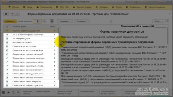
Task: Click the Sigma sum icon in toolbar
Action: click(x=111, y=21)
